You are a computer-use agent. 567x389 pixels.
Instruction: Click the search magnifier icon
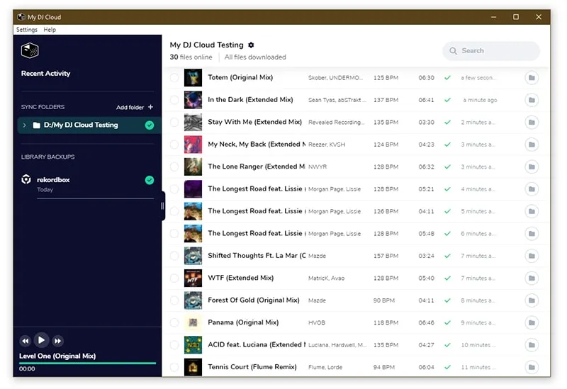[453, 51]
